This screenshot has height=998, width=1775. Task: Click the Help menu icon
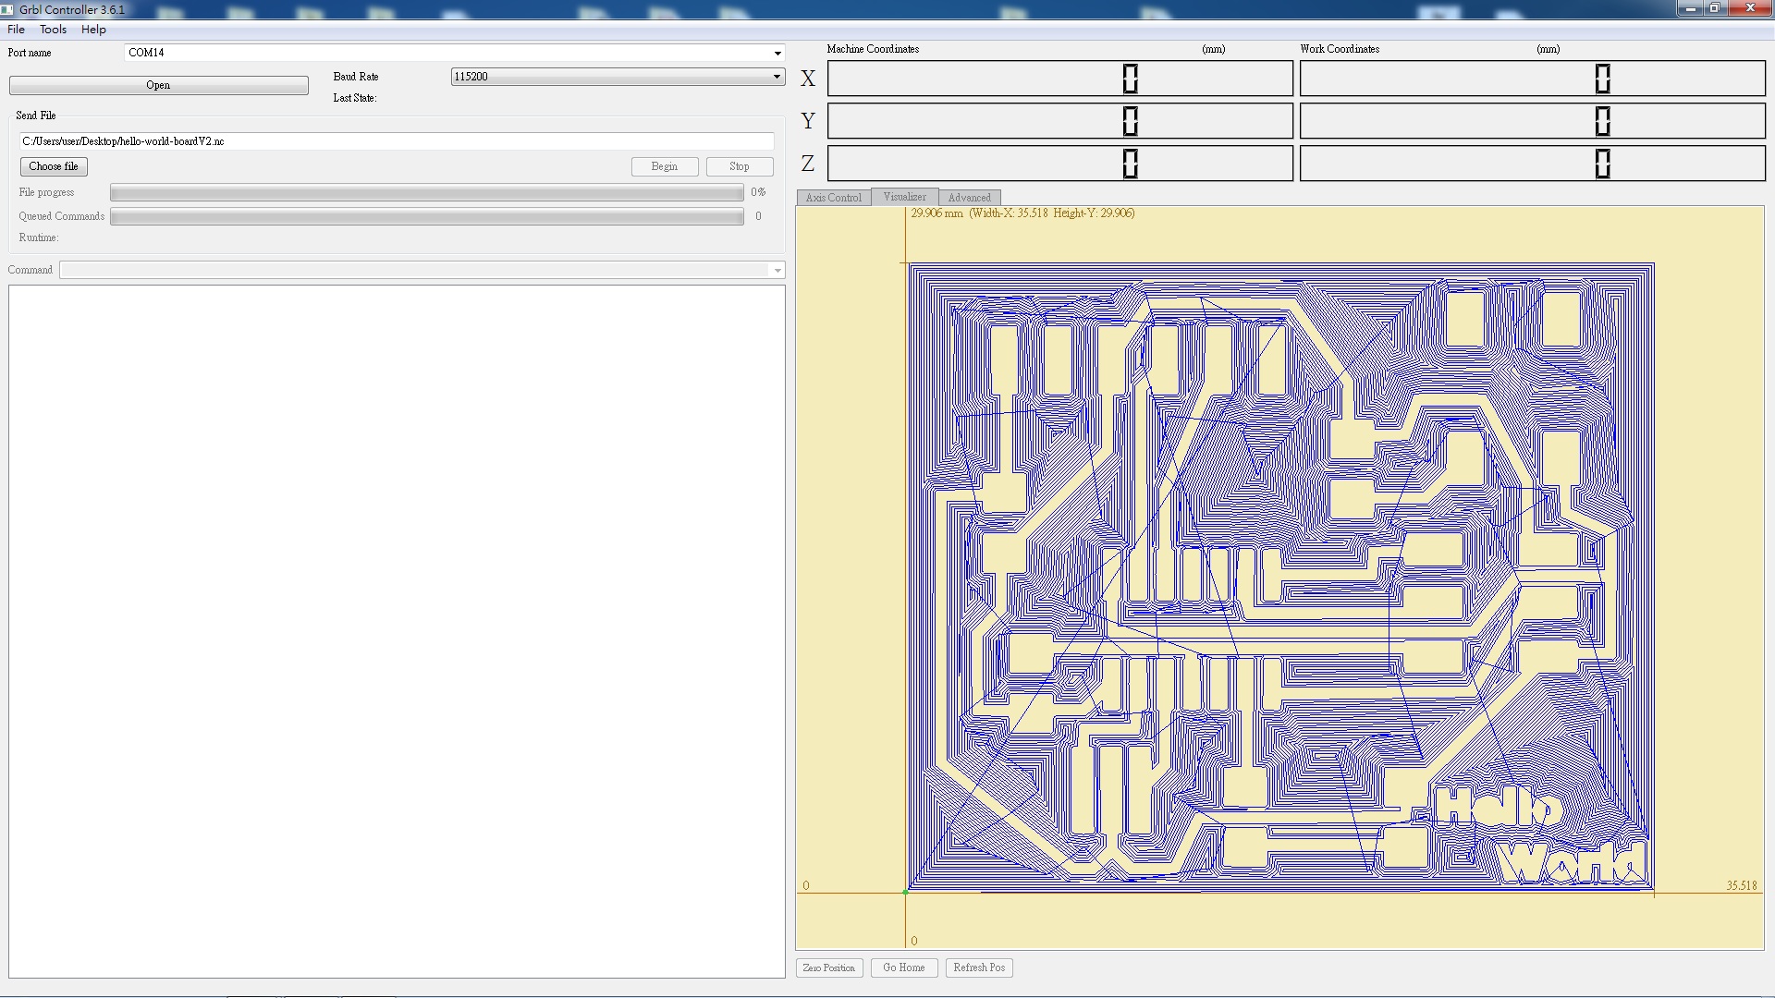(x=92, y=28)
